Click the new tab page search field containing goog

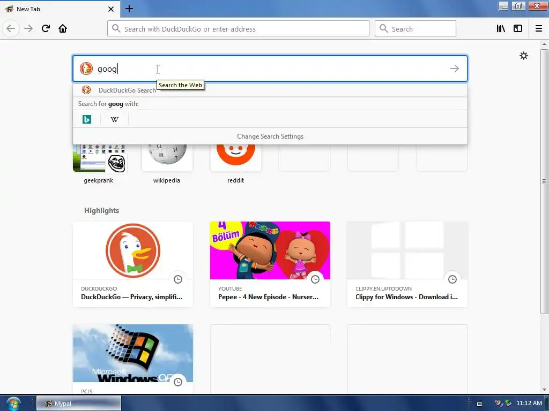click(x=270, y=68)
